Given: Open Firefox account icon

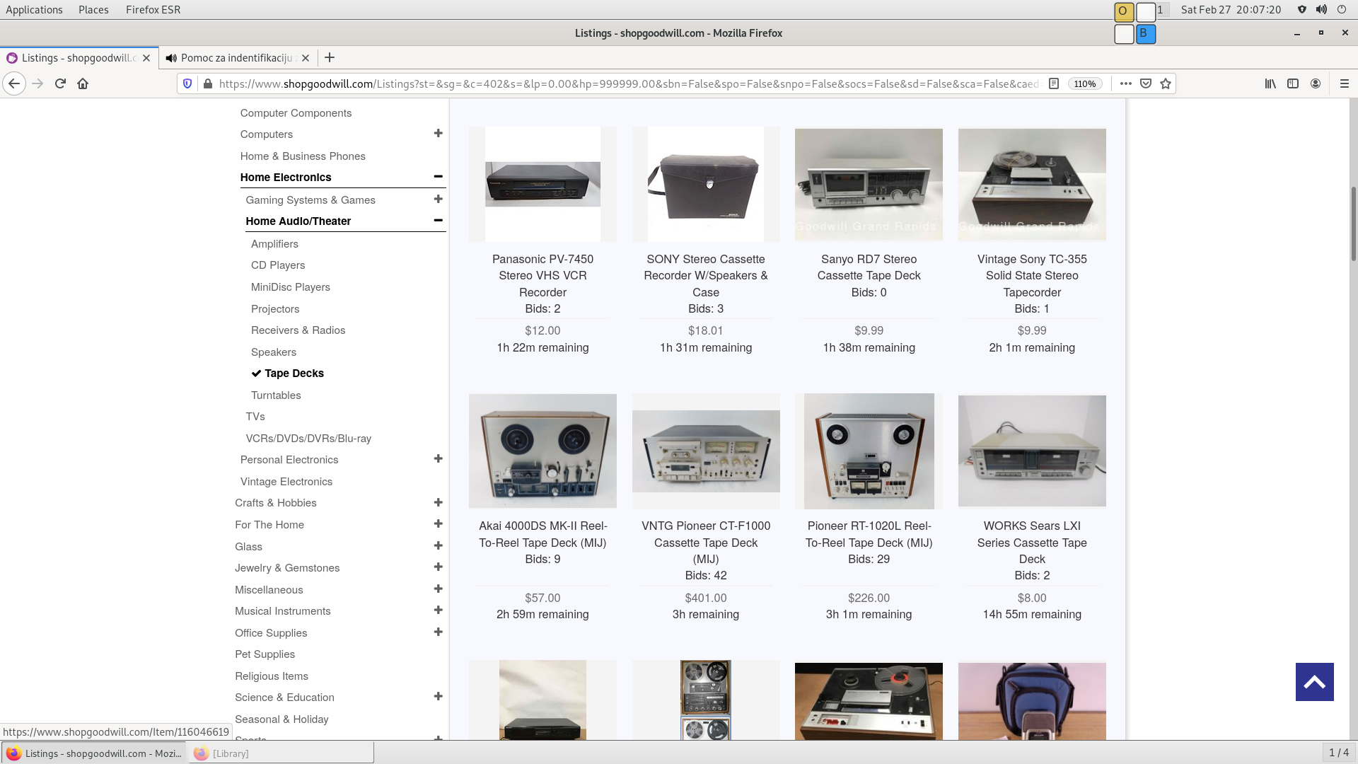Looking at the screenshot, I should [1316, 83].
